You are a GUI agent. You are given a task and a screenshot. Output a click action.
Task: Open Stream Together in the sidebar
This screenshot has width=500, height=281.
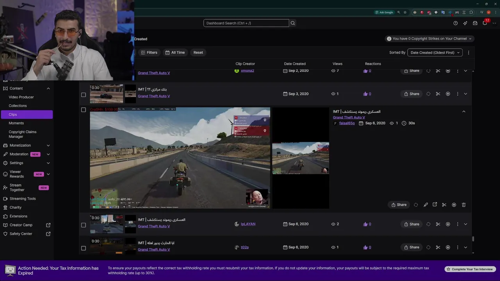17,187
